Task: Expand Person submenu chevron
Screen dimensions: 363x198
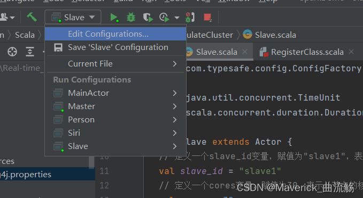Action: 175,120
